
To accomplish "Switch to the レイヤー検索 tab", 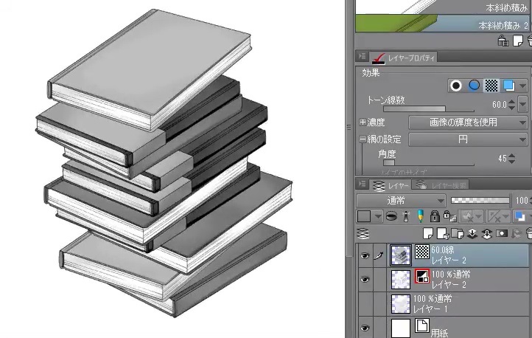I will coord(441,184).
